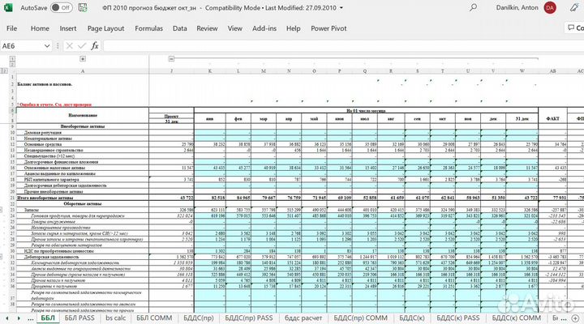Click column outline level 1 button
The height and width of the screenshot is (324, 584).
point(12,59)
